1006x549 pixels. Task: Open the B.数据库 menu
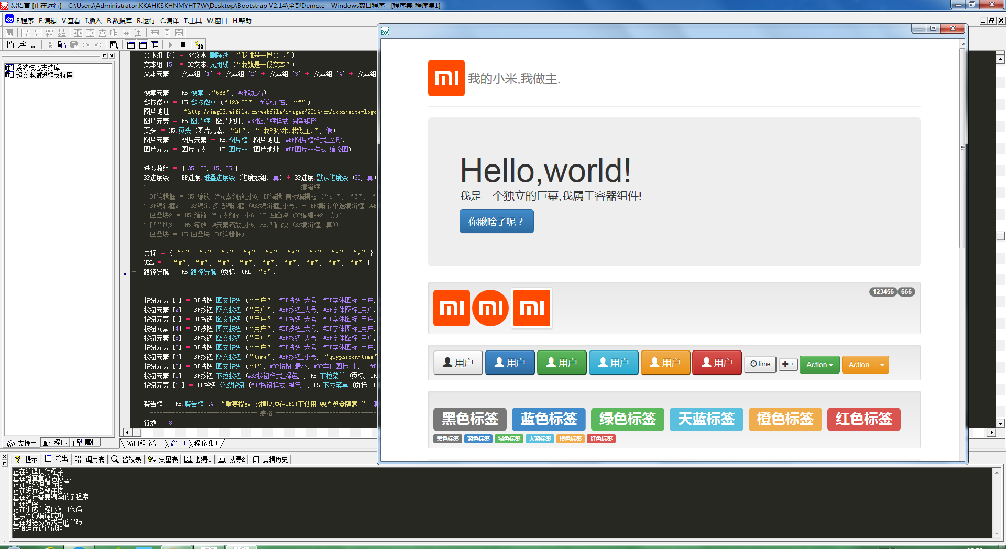click(119, 21)
